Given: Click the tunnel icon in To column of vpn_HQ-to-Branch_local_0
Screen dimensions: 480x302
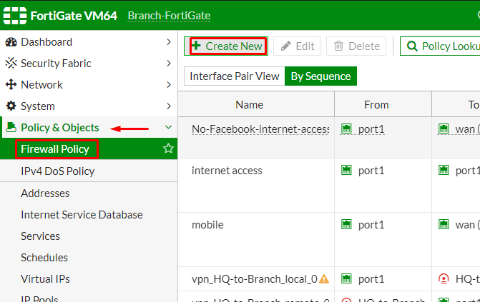Looking at the screenshot, I should click(444, 278).
